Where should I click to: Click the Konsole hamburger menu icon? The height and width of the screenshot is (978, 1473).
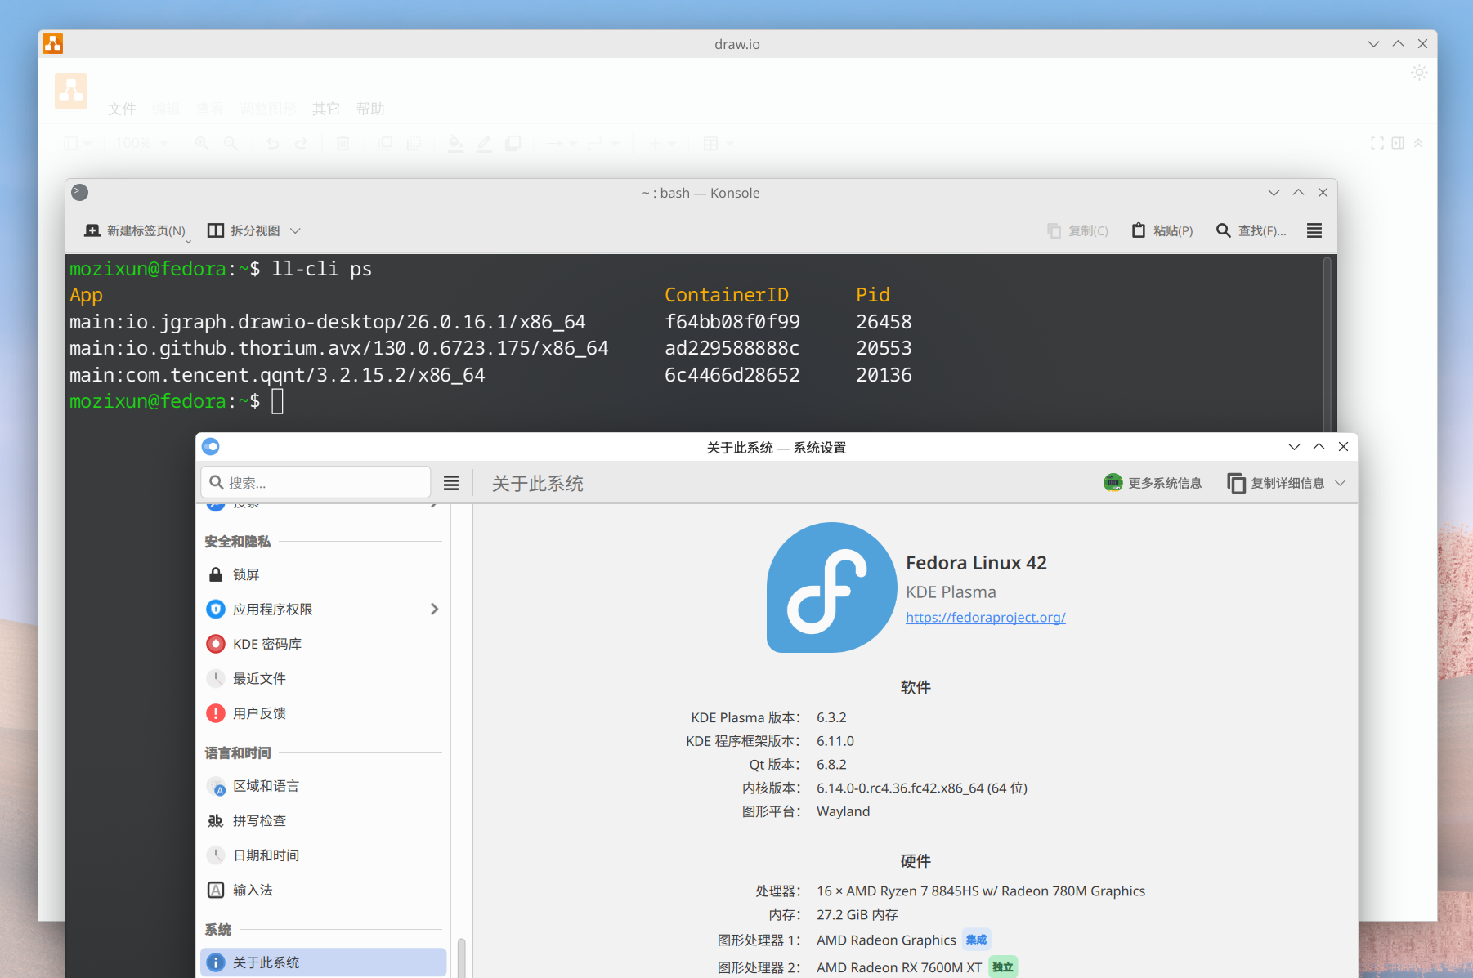click(x=1314, y=230)
